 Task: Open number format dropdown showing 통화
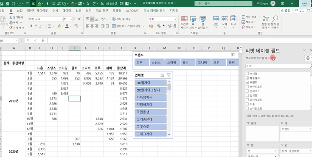pos(175,19)
